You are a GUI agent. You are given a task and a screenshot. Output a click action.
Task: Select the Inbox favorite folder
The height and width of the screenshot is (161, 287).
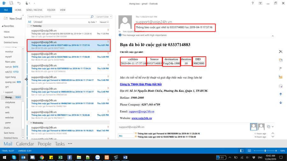[x=7, y=32]
